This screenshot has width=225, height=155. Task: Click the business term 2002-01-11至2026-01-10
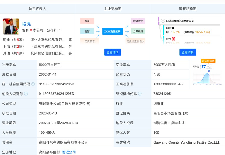click(x=58, y=123)
